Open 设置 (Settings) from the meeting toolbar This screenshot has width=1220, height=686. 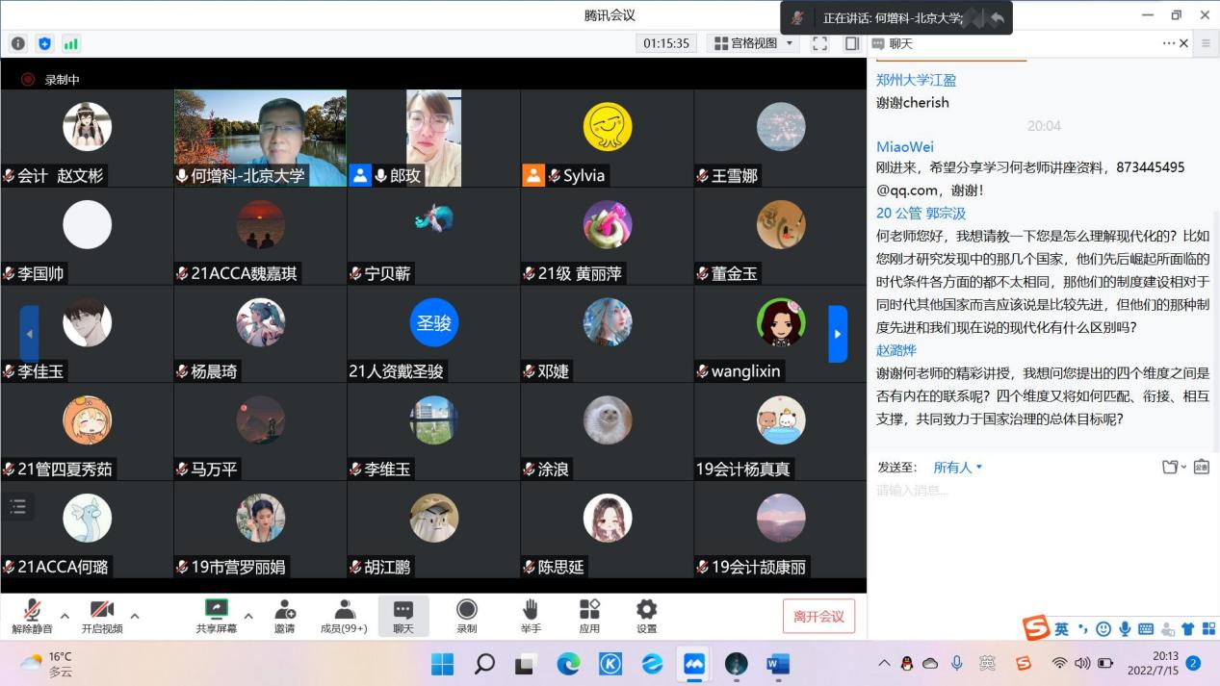pos(646,616)
